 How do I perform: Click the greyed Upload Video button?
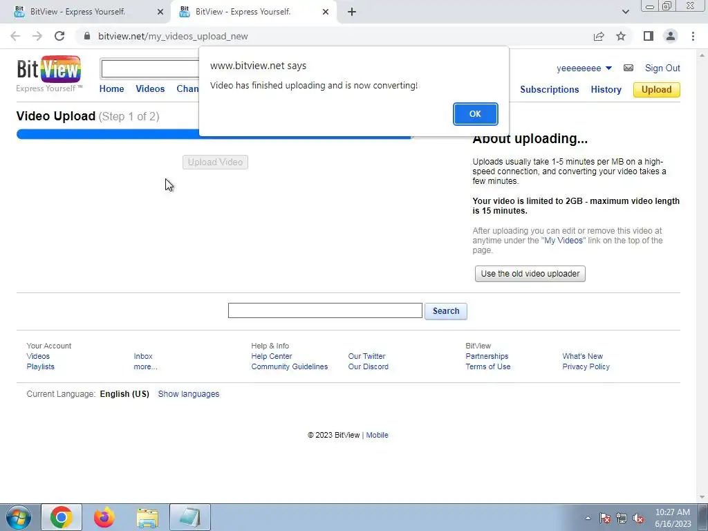(x=216, y=162)
